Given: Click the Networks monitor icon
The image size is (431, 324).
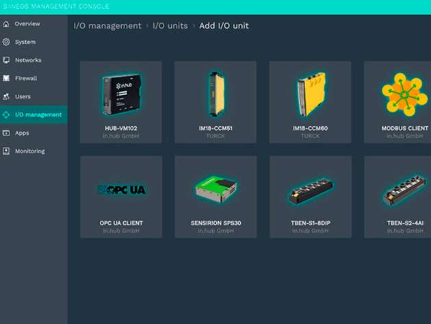Looking at the screenshot, I should tap(6, 60).
